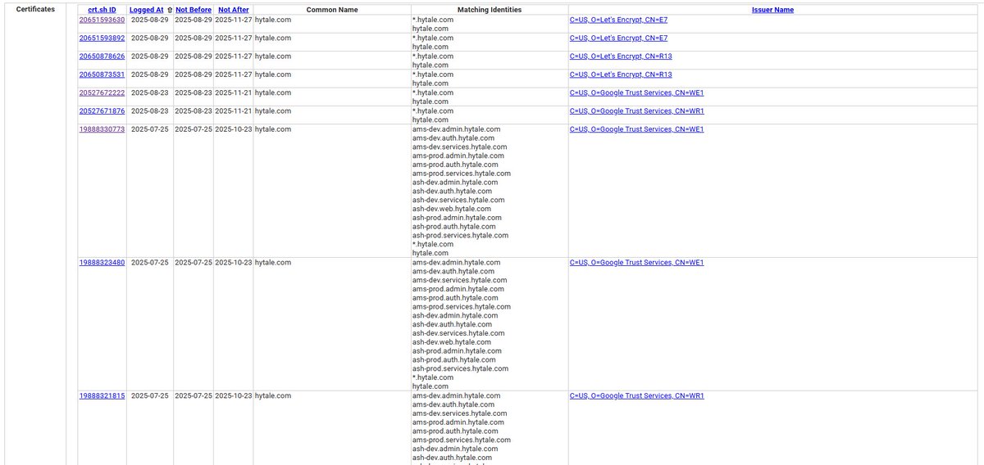
Task: Select ams-prod.services.hytale.com in row 19888330773
Action: 462,174
